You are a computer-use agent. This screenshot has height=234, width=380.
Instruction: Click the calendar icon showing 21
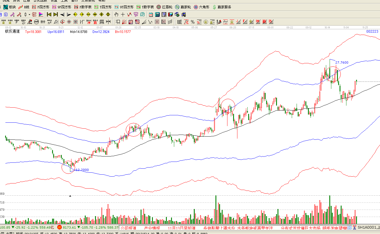[151, 14]
